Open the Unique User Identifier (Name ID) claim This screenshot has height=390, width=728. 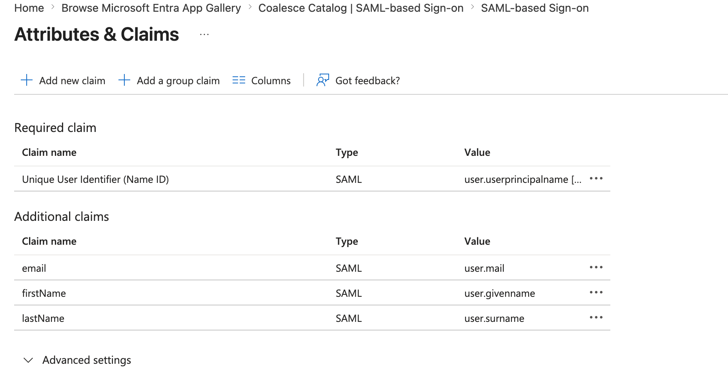(x=95, y=180)
